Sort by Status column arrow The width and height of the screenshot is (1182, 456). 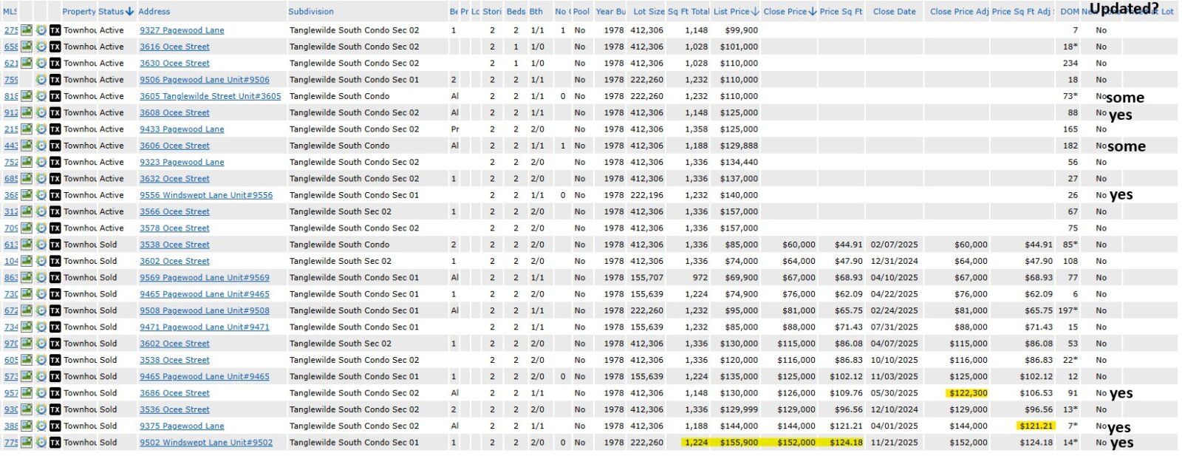pos(129,12)
